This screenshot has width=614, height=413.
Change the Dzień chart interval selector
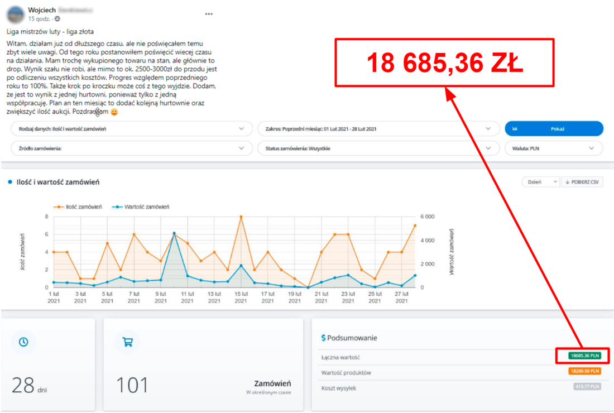coord(540,182)
